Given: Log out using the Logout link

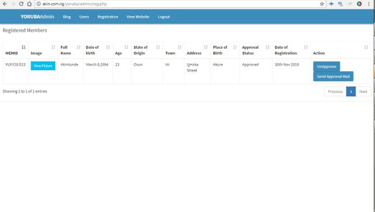Looking at the screenshot, I should [163, 17].
